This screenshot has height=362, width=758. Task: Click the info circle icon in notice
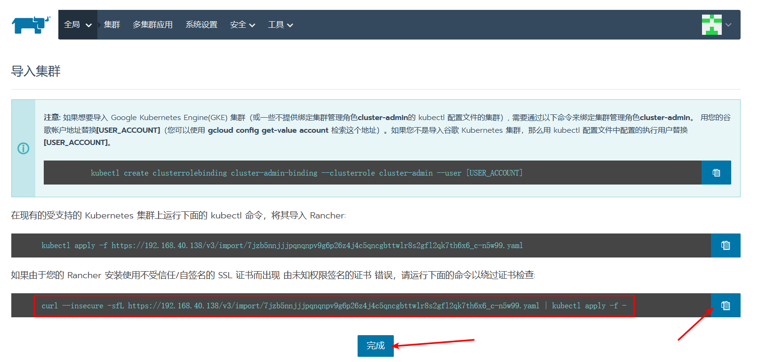pyautogui.click(x=23, y=148)
